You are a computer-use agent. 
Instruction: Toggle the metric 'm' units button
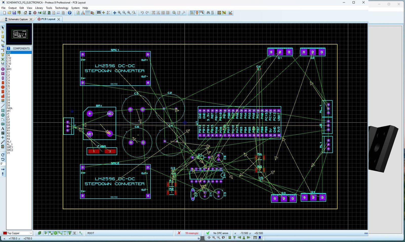(99, 13)
